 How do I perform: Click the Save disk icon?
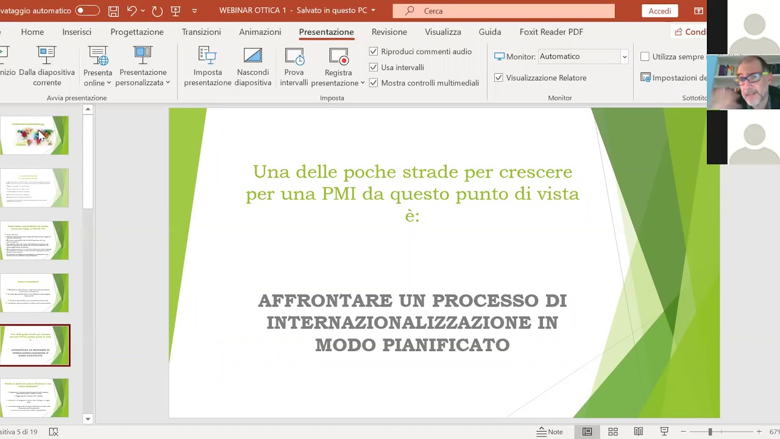(113, 11)
